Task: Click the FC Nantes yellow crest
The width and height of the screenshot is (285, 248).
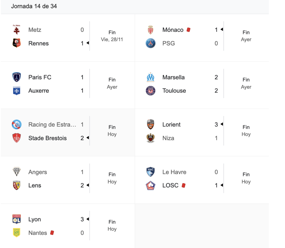Action: pyautogui.click(x=17, y=233)
